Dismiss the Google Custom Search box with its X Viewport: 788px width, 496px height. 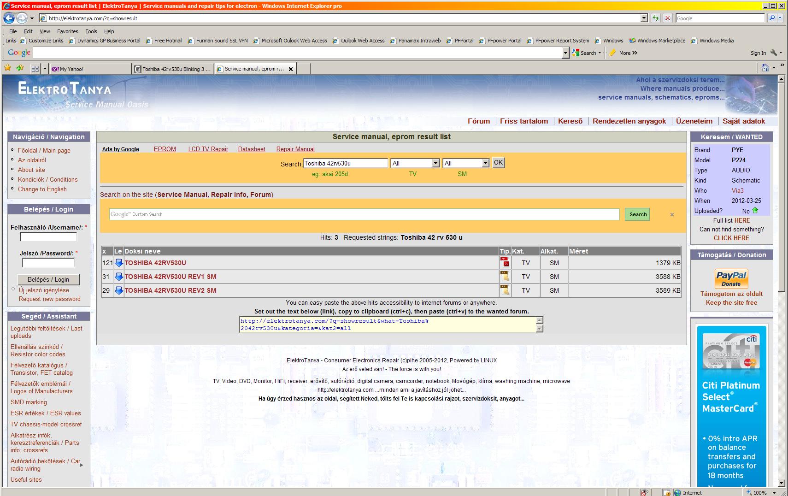coord(672,214)
